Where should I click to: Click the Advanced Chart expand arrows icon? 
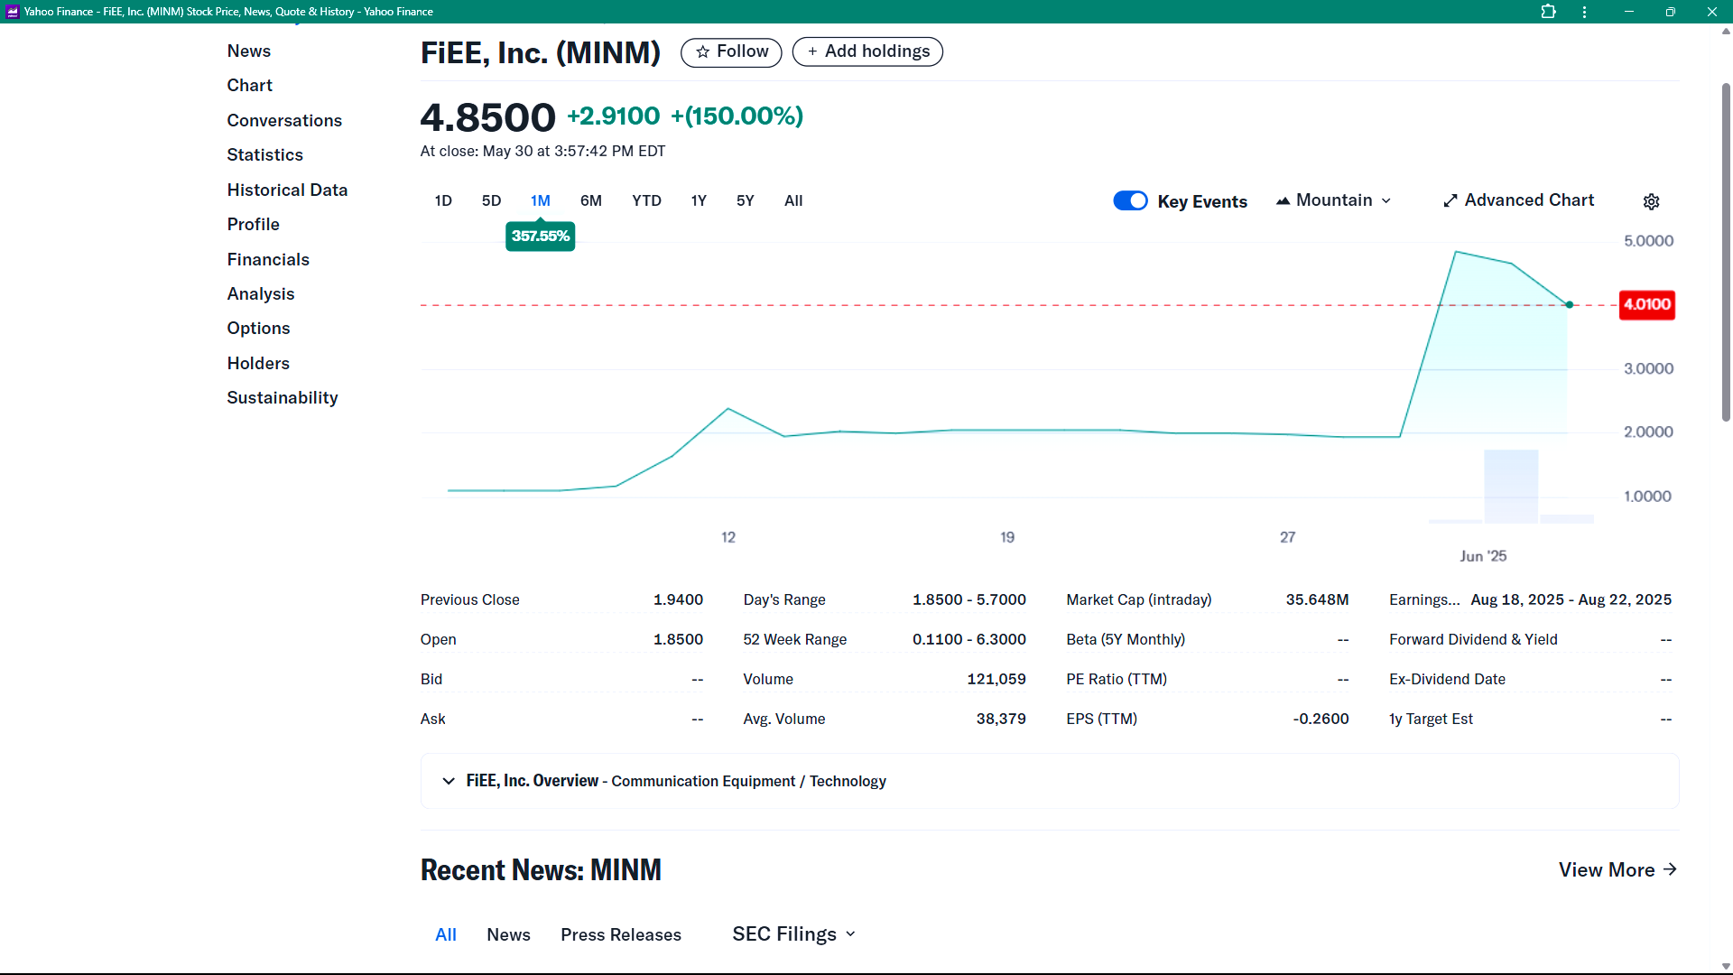pyautogui.click(x=1450, y=200)
